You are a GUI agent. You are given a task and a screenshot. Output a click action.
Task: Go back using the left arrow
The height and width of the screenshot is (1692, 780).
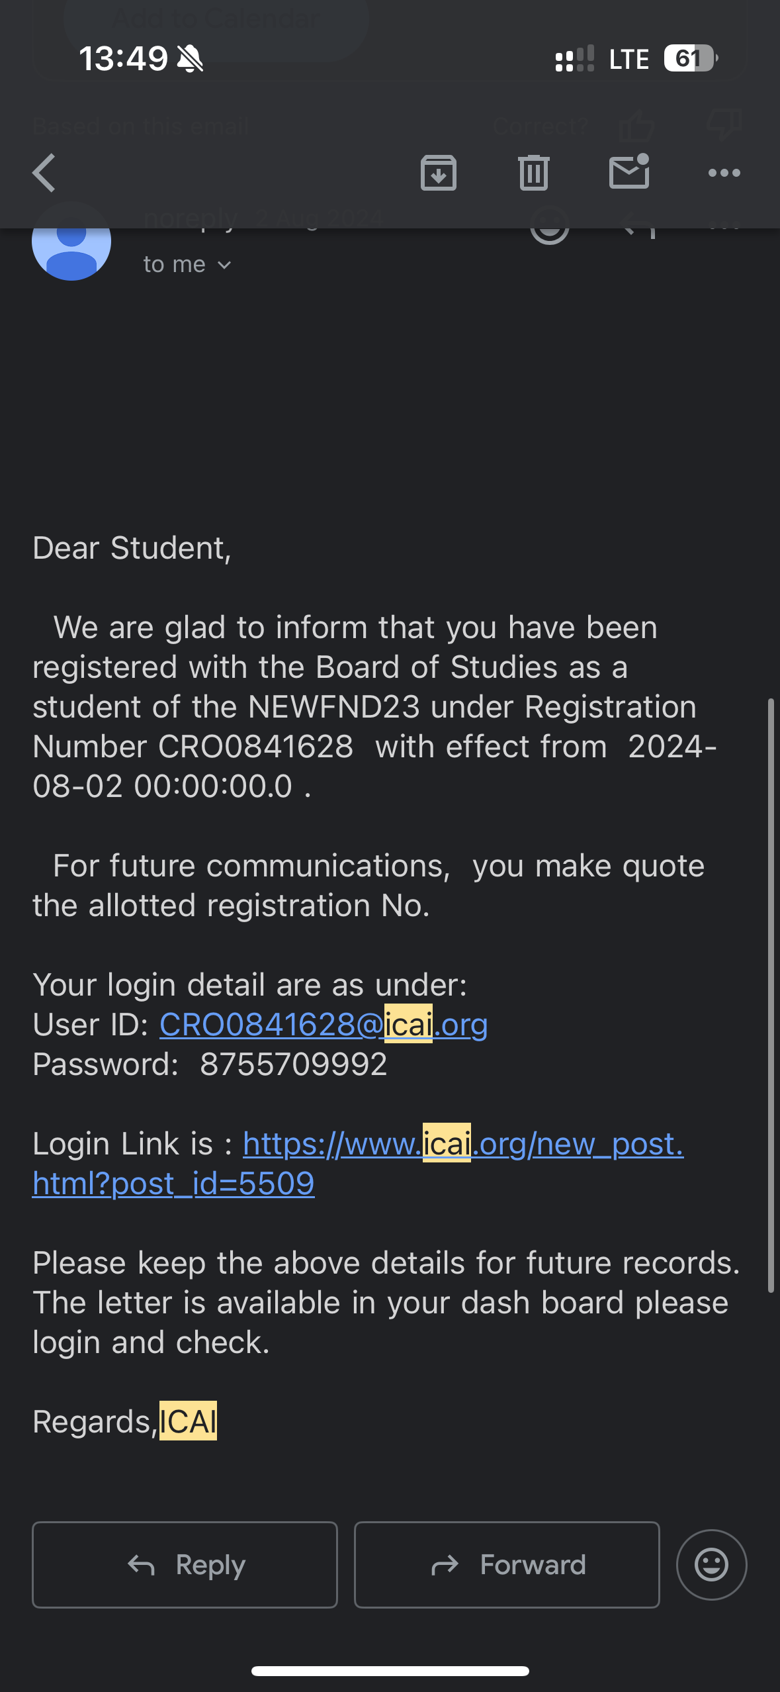coord(44,173)
